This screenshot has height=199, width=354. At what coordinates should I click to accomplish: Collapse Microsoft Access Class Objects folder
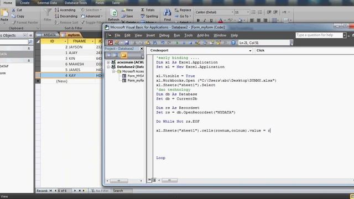[114, 71]
